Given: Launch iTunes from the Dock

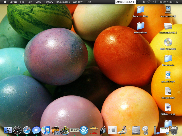Looking at the screenshot, I should (x=45, y=130).
